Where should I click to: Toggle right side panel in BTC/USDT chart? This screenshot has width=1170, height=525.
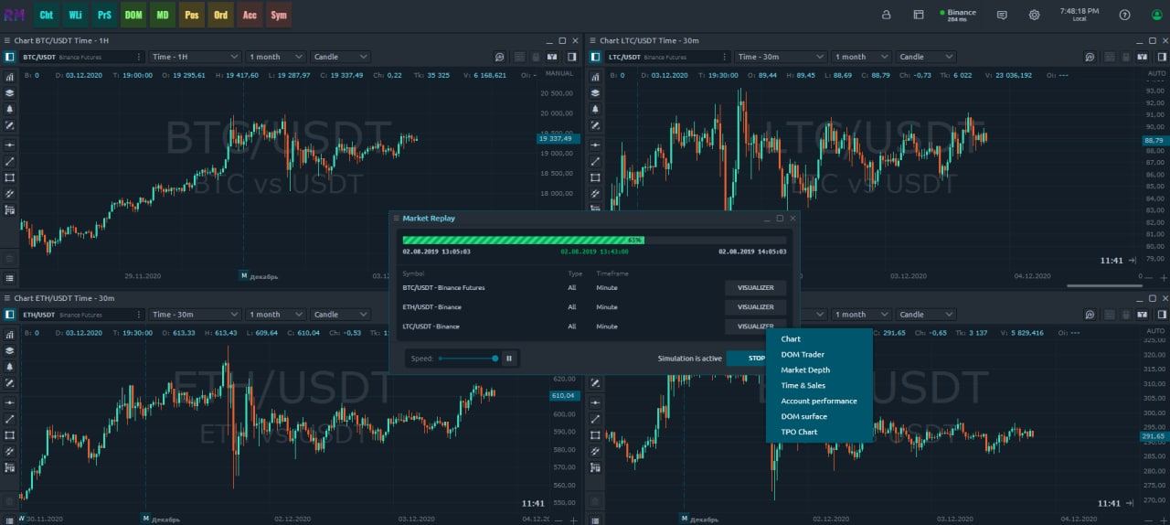pos(570,57)
